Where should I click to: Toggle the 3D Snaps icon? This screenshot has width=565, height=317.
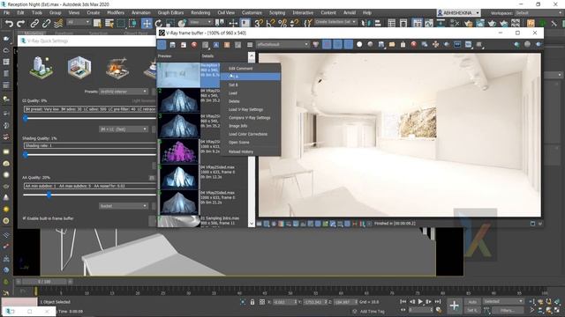click(x=259, y=24)
